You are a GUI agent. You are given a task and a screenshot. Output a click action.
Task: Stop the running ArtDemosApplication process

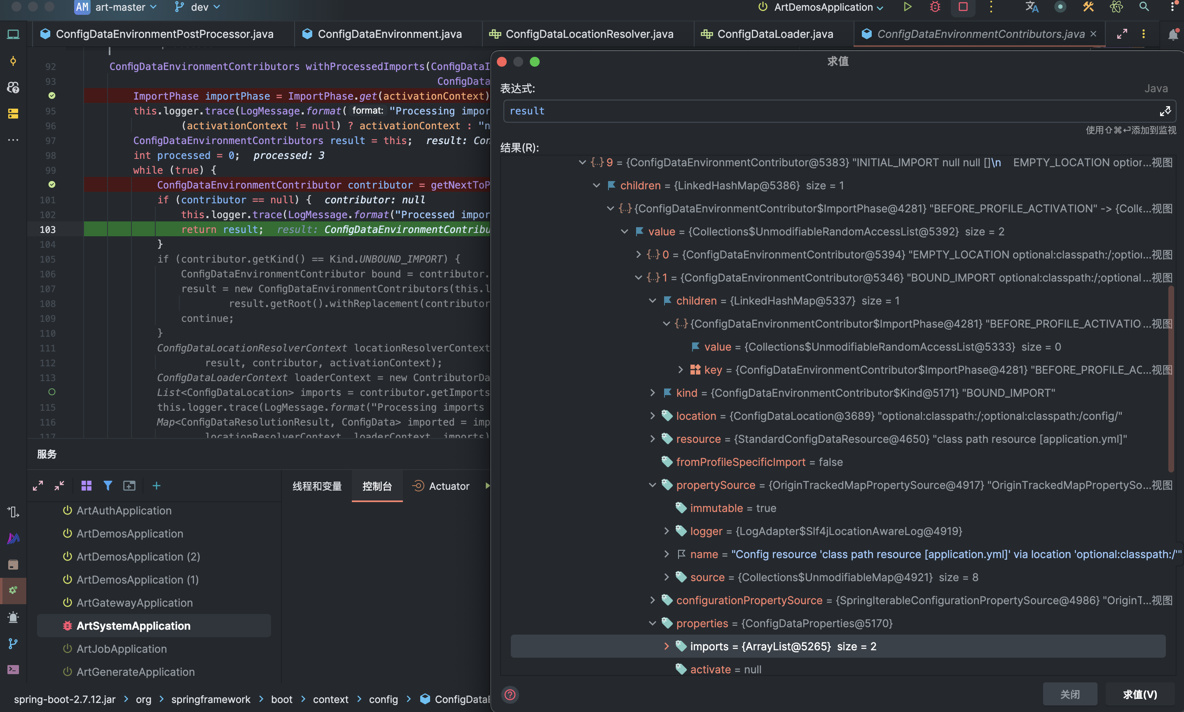963,7
